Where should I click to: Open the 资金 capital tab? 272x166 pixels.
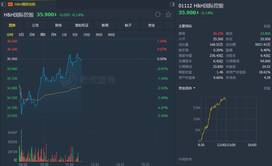coord(151,25)
